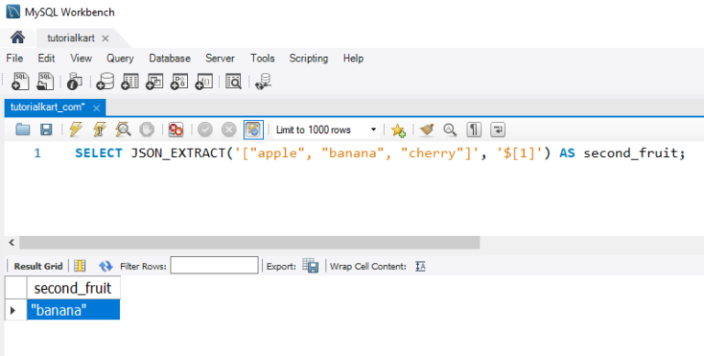704x356 pixels.
Task: Click the Result Grid button
Action: [x=38, y=266]
